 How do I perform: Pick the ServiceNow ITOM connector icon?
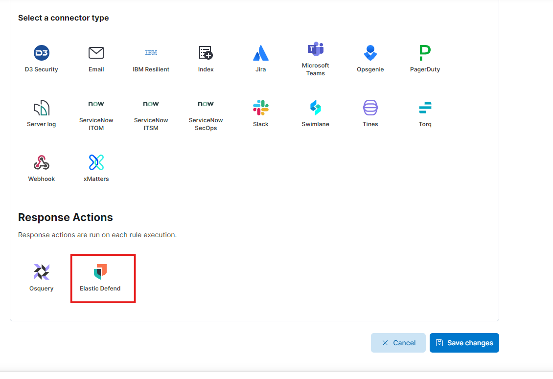(96, 104)
